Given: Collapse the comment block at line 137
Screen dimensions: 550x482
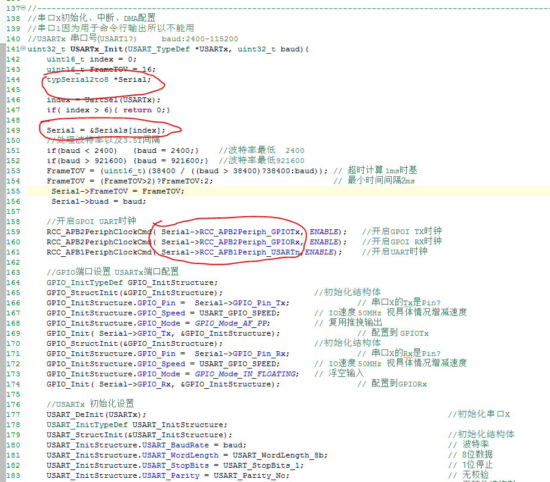Looking at the screenshot, I should point(23,8).
